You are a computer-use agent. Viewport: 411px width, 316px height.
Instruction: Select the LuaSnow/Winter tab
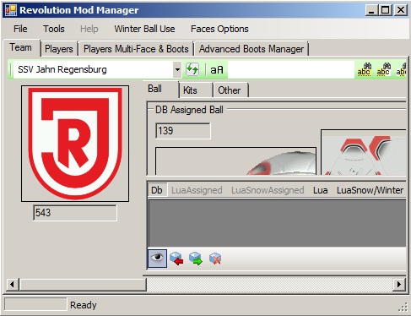pyautogui.click(x=370, y=190)
